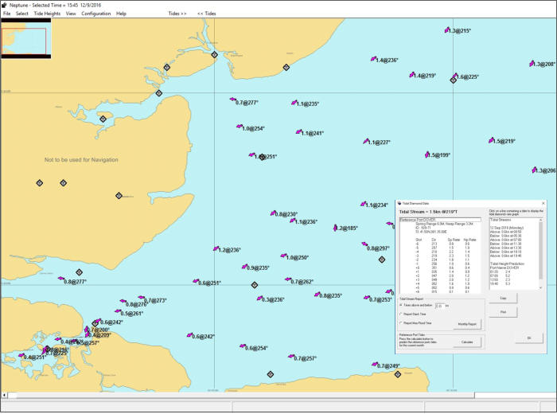This screenshot has width=557, height=414.
Task: Click the tidal arrow labeled 0.6@254°
Action: tap(241, 348)
